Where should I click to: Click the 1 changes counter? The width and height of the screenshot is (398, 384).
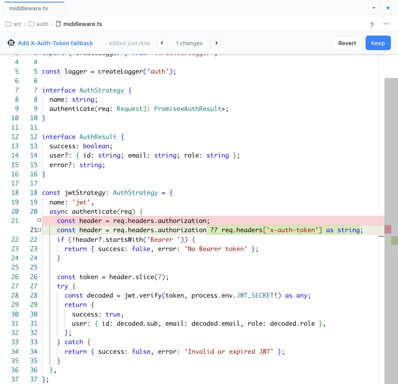pyautogui.click(x=189, y=43)
